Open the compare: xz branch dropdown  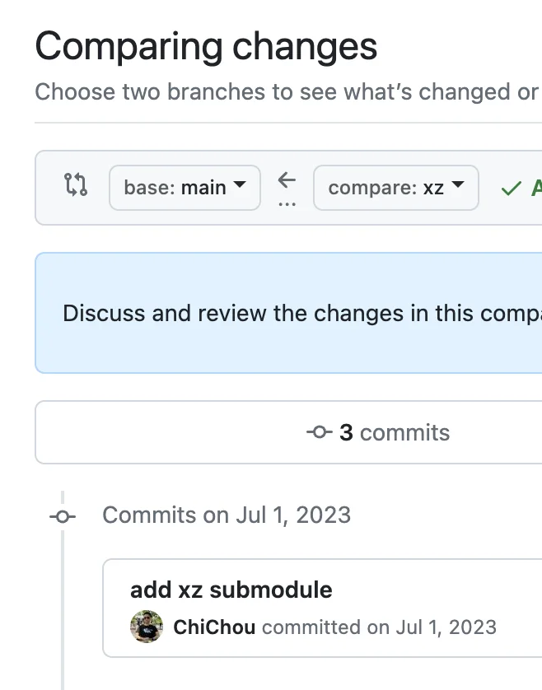396,188
